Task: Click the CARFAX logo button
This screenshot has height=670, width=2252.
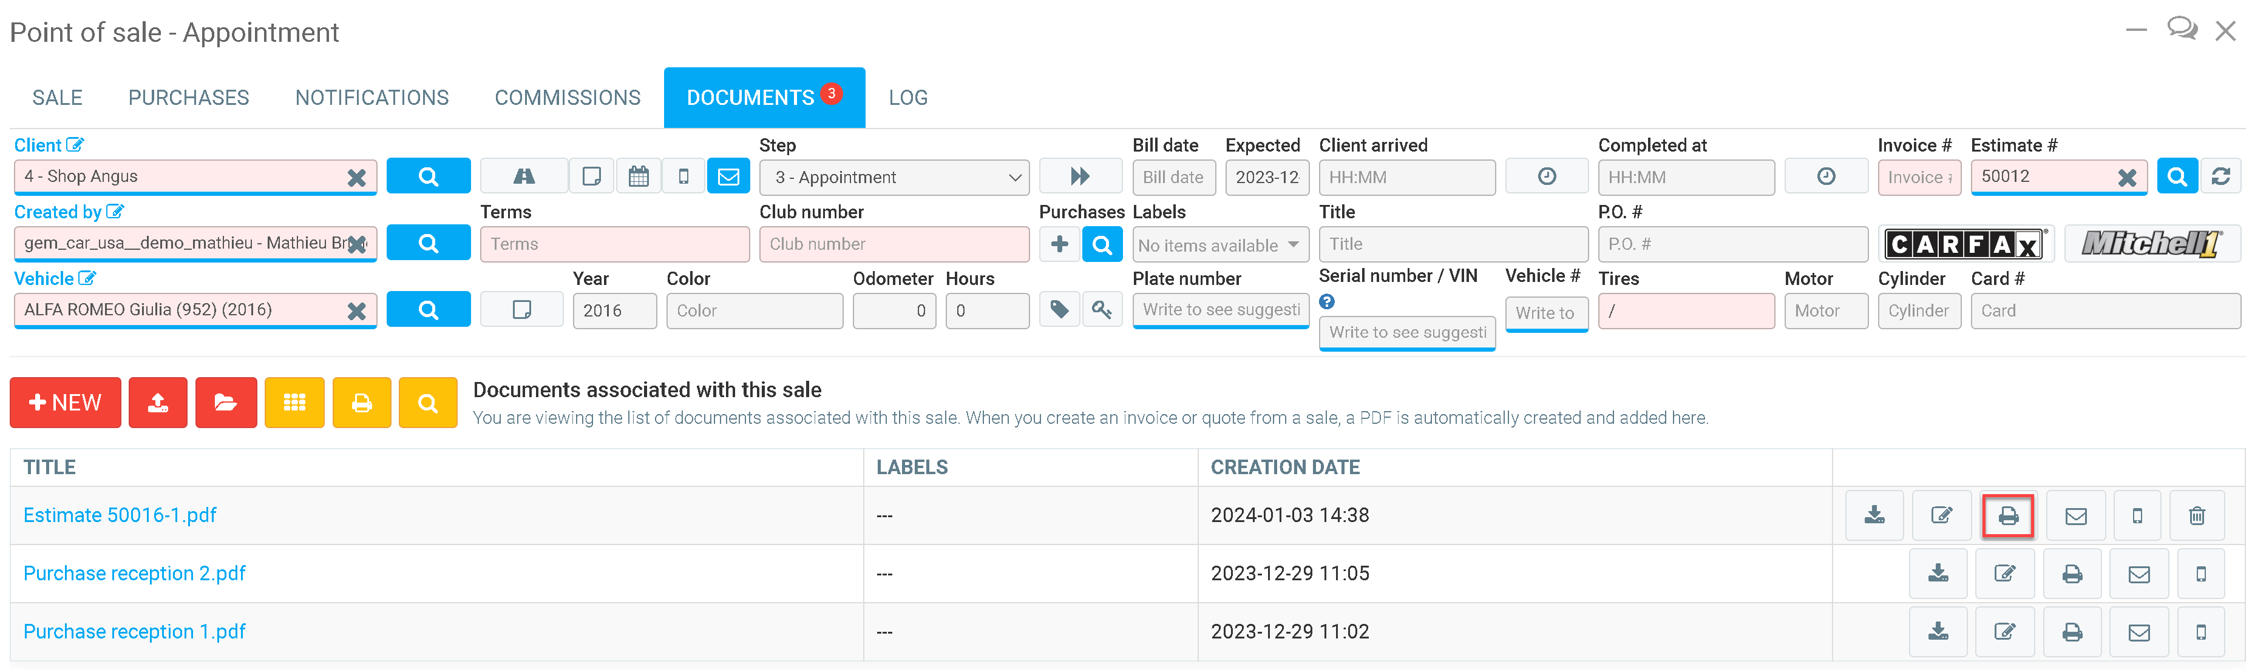Action: coord(1964,244)
